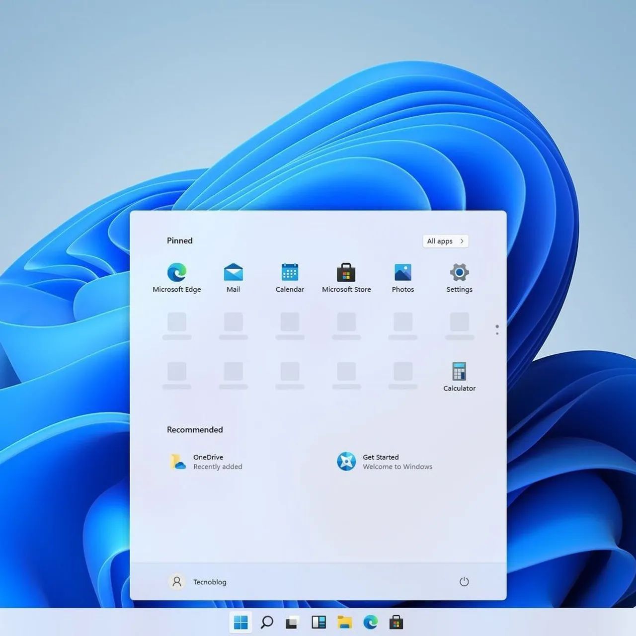
Task: Open Get Started welcome app
Action: pyautogui.click(x=385, y=462)
